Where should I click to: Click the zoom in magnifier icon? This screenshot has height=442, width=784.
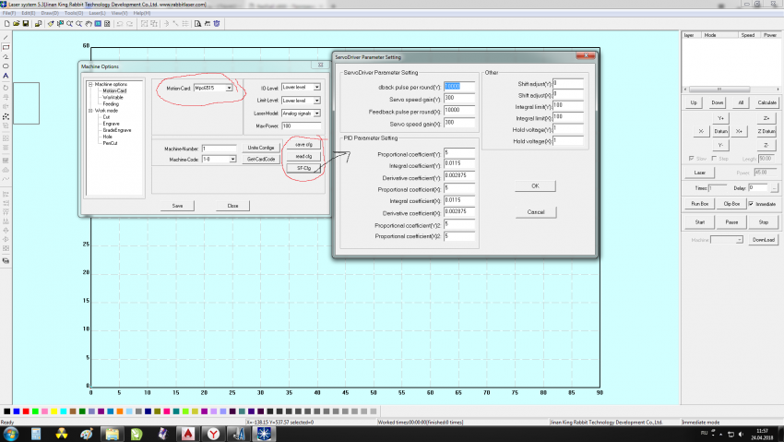pyautogui.click(x=69, y=23)
